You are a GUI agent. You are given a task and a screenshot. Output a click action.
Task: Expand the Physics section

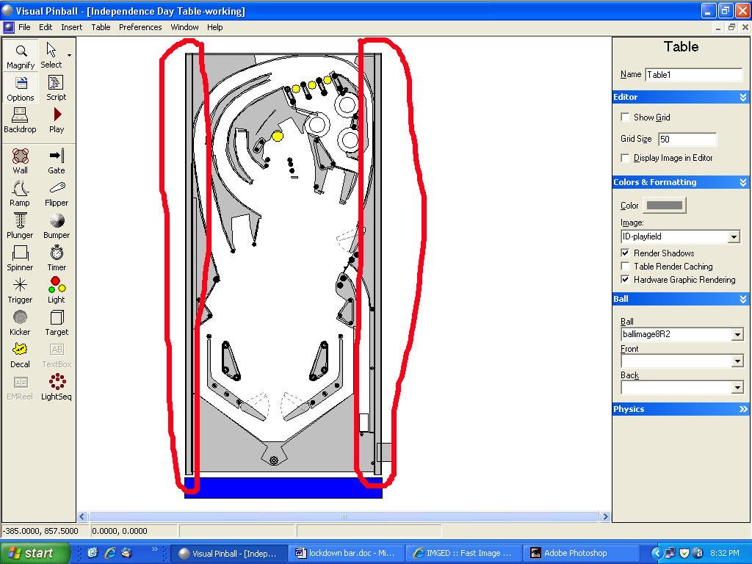743,409
